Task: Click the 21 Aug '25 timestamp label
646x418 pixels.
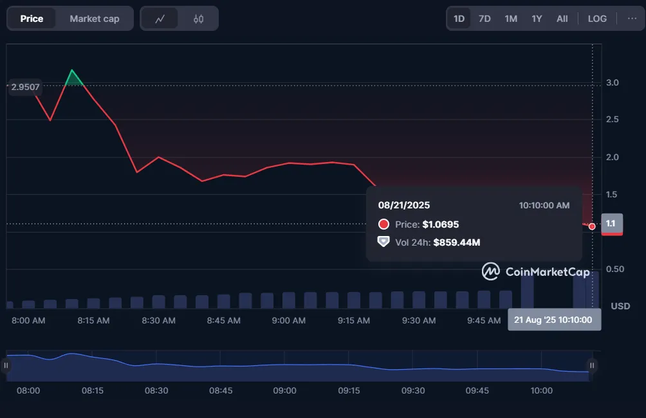Action: coord(554,320)
